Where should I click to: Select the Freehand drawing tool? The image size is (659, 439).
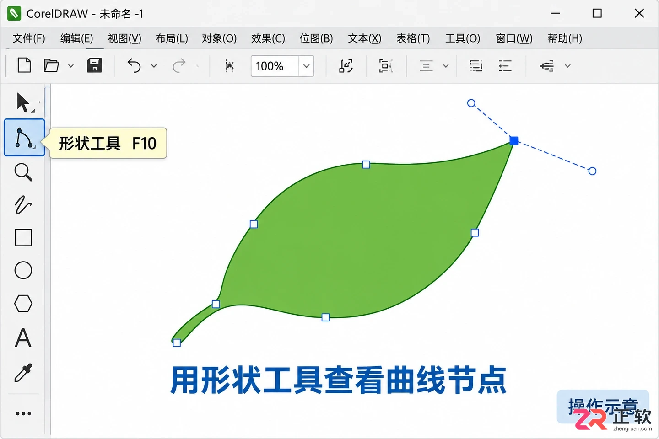tap(23, 205)
